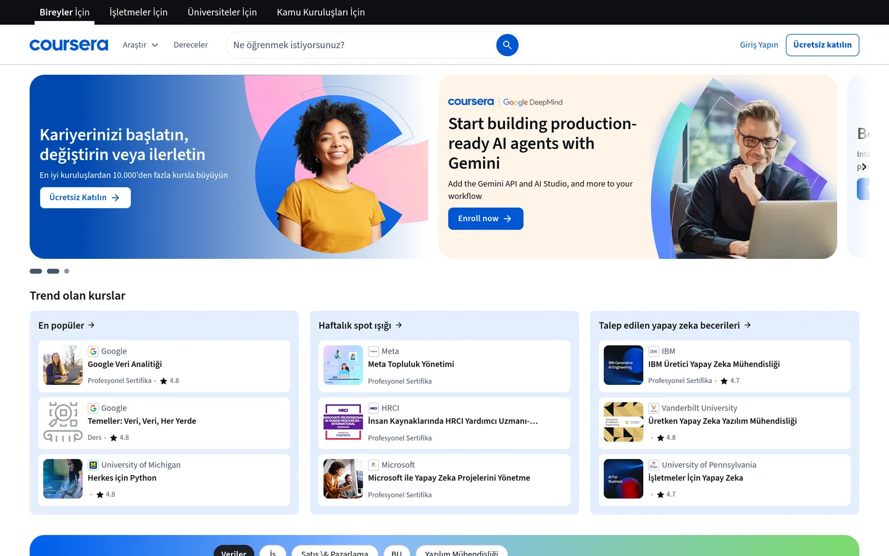Click the Ücretsiz katılın header button
Screen dimensions: 889x556
pyautogui.click(x=822, y=45)
